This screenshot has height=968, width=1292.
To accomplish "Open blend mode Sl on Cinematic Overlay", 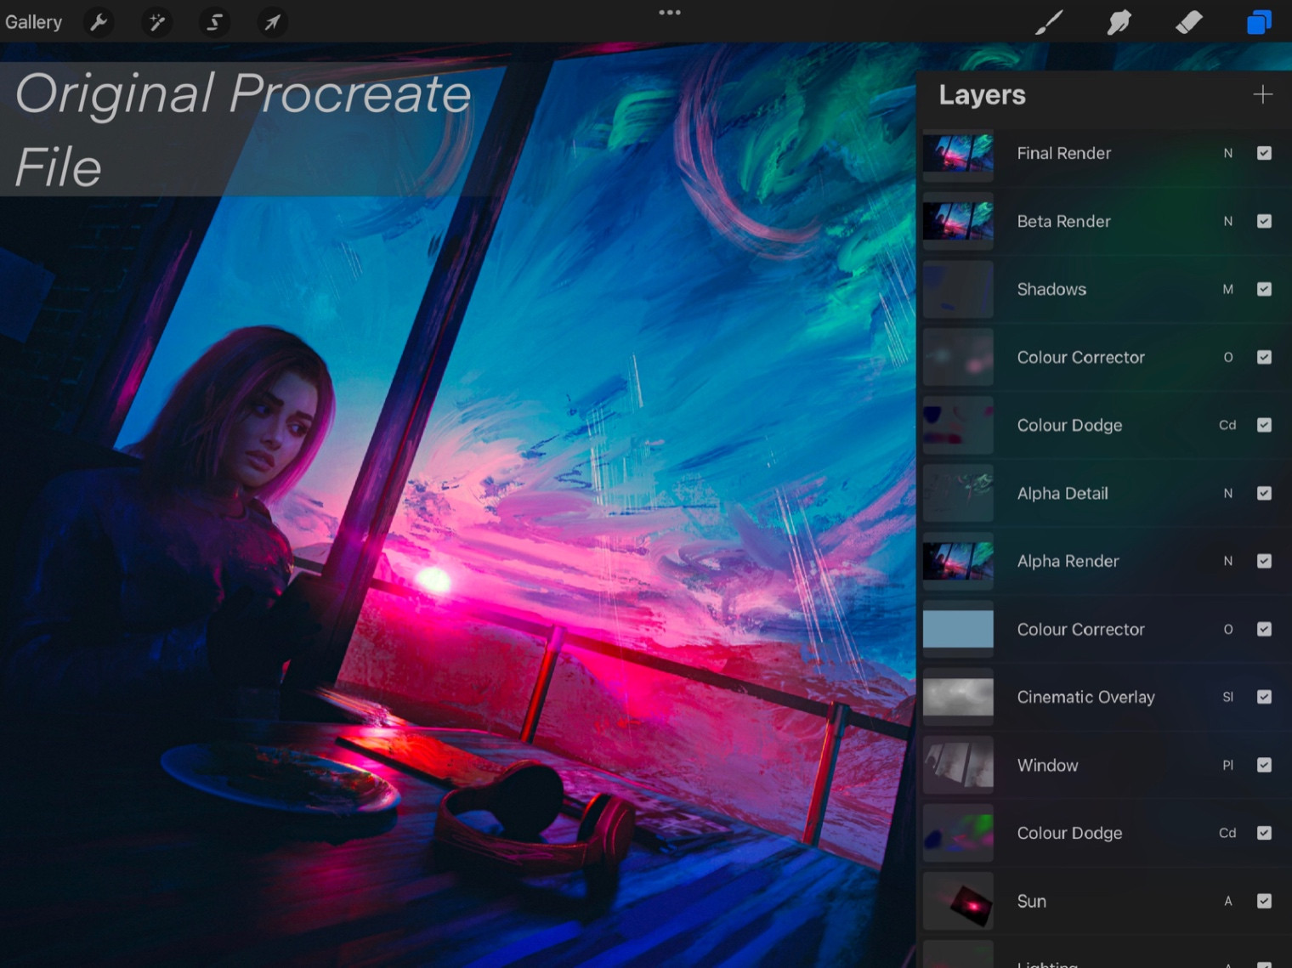I will pyautogui.click(x=1228, y=697).
